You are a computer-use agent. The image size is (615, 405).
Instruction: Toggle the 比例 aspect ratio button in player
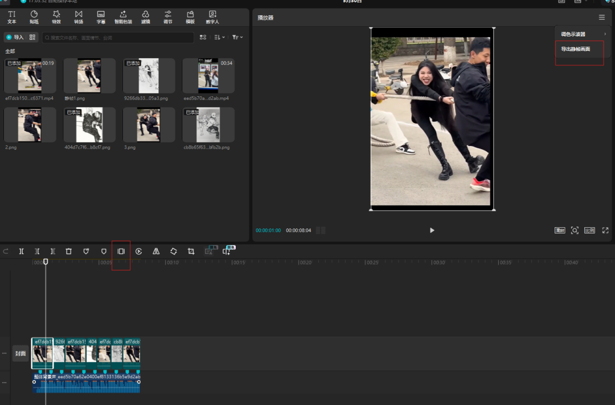(589, 230)
